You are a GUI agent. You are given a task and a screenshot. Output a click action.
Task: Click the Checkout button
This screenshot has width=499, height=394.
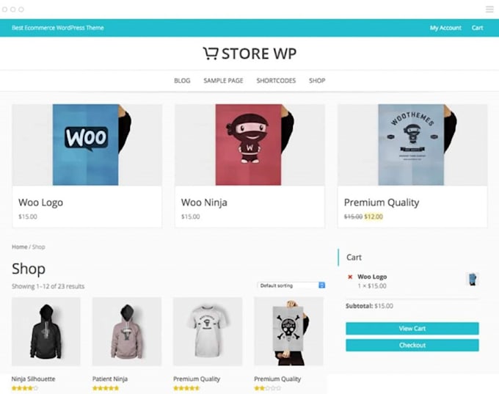click(x=412, y=345)
